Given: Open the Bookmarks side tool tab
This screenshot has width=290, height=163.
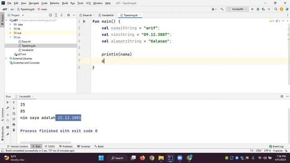Looking at the screenshot, I should click(x=2, y=134).
